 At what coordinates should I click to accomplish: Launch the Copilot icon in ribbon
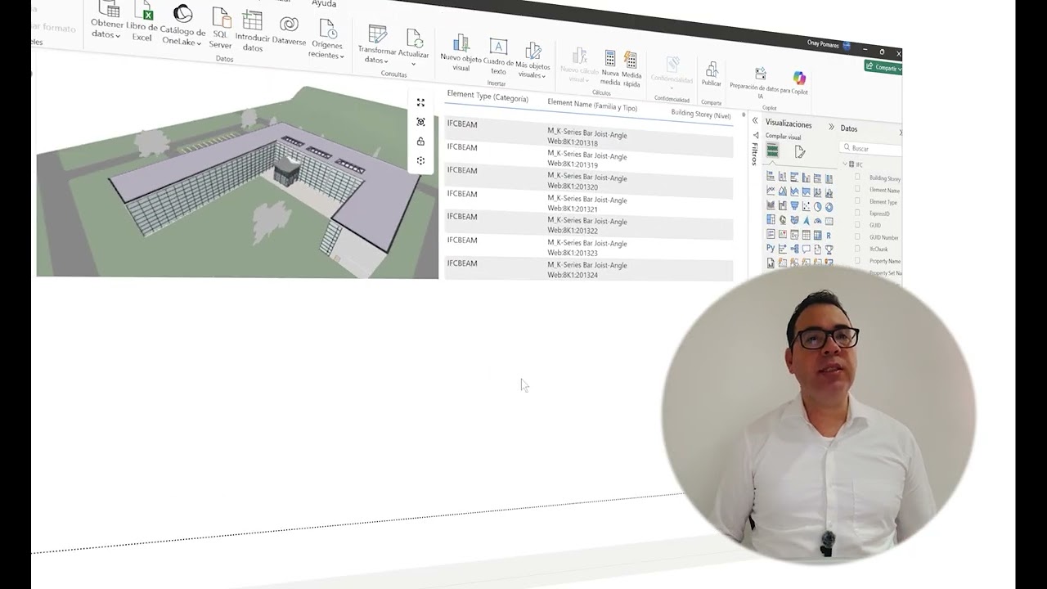point(799,78)
